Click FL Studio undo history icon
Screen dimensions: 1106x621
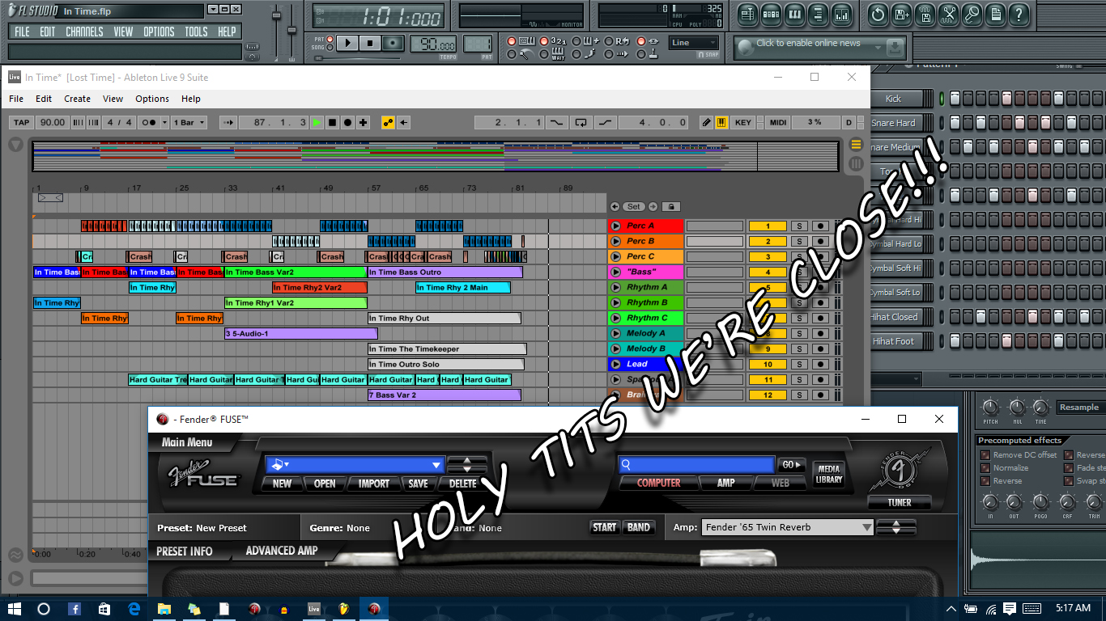click(878, 15)
